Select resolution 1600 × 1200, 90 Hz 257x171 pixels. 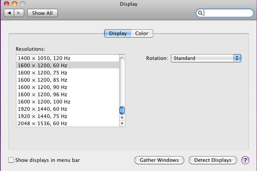(68, 87)
